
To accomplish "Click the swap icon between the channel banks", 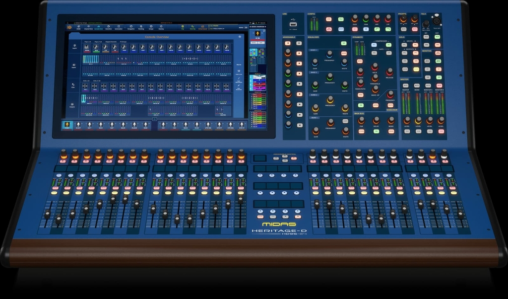I will coord(155,119).
